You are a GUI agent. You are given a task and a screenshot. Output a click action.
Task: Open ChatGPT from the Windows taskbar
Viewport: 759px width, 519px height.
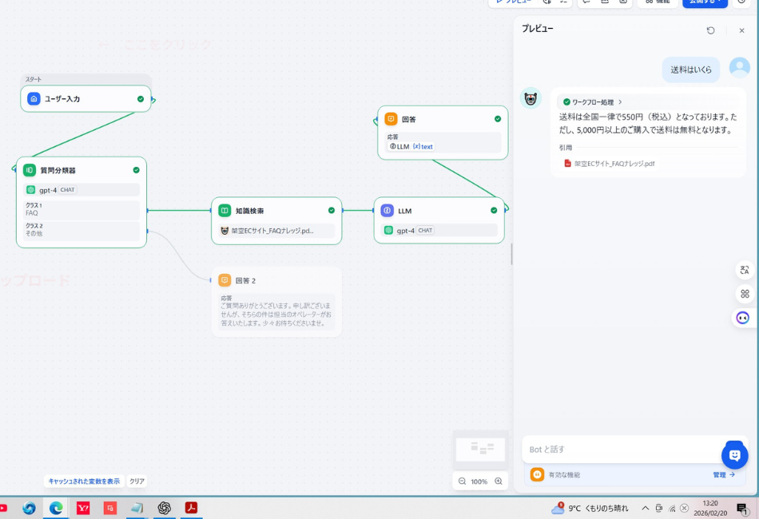(x=165, y=508)
